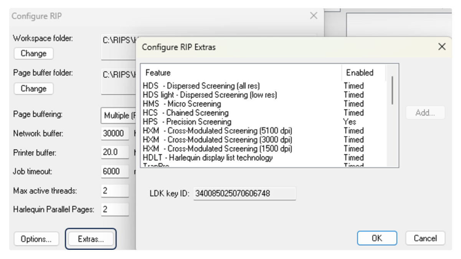The height and width of the screenshot is (259, 461).
Task: Open the Extras... dialog button
Action: [91, 239]
